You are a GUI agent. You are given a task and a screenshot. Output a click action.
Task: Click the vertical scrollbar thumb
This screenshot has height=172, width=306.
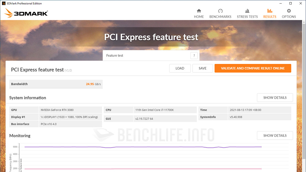[x=304, y=91]
